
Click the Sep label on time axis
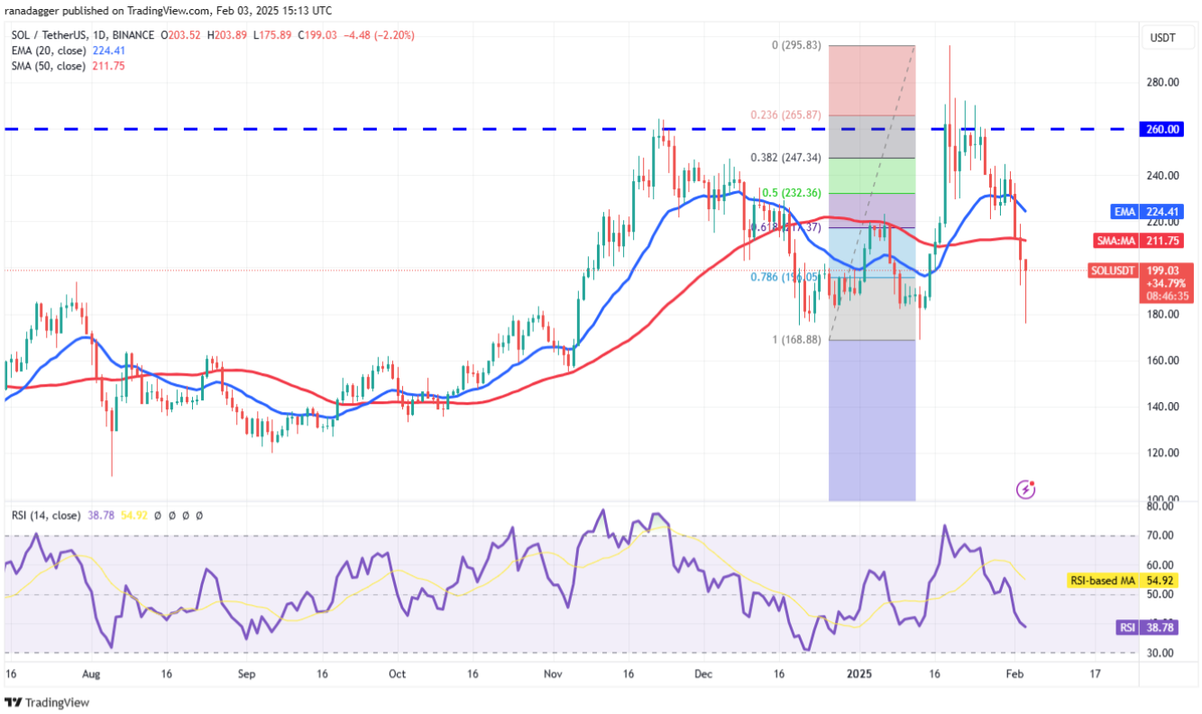tap(248, 673)
